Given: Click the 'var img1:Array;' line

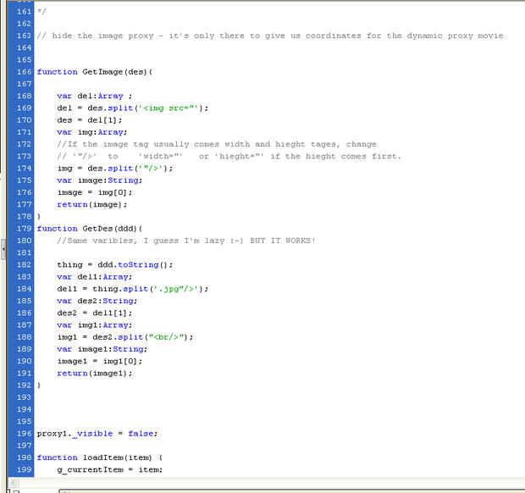Looking at the screenshot, I should click(95, 325).
